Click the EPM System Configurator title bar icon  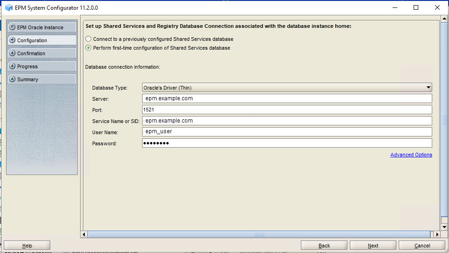click(x=9, y=8)
